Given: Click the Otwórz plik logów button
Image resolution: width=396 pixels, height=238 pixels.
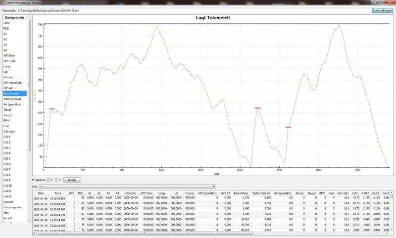Looking at the screenshot, I should 382,10.
